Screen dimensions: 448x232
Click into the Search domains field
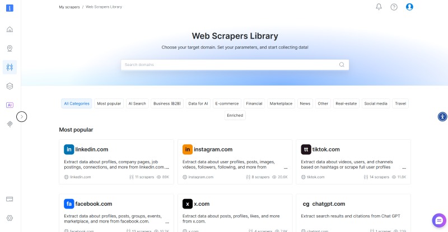click(x=235, y=65)
